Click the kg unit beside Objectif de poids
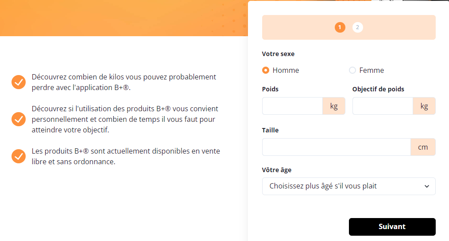Viewport: 449px width, 241px height. pyautogui.click(x=424, y=106)
